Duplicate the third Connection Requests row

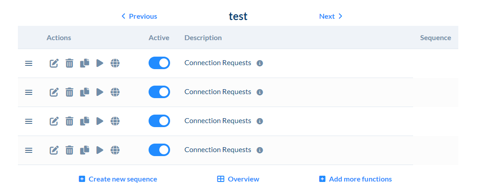click(85, 121)
